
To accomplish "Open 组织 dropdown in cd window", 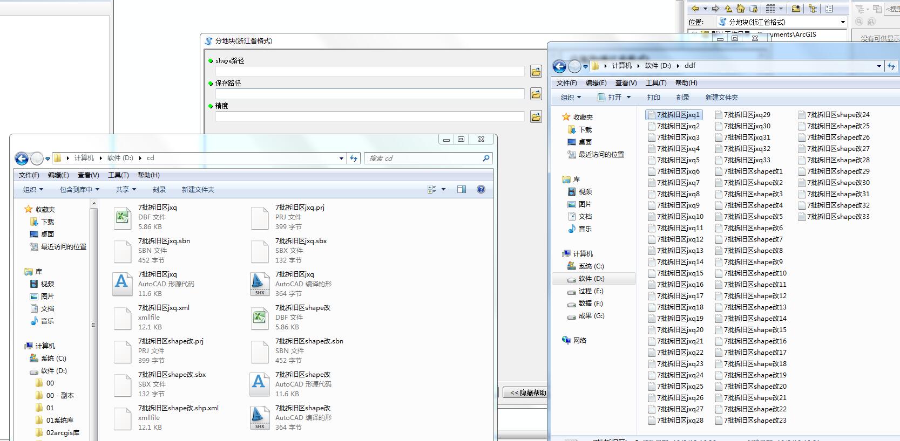I will (33, 189).
